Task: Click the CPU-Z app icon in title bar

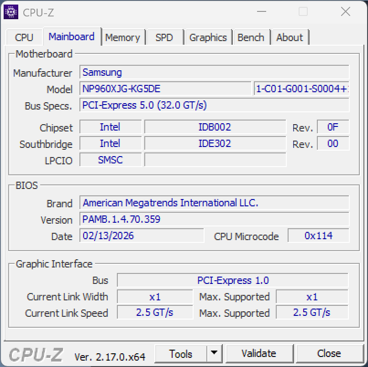Action: point(11,12)
